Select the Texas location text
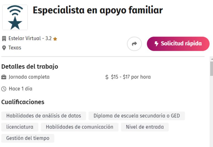Viewport: 213px width, 147px height. coord(15,48)
